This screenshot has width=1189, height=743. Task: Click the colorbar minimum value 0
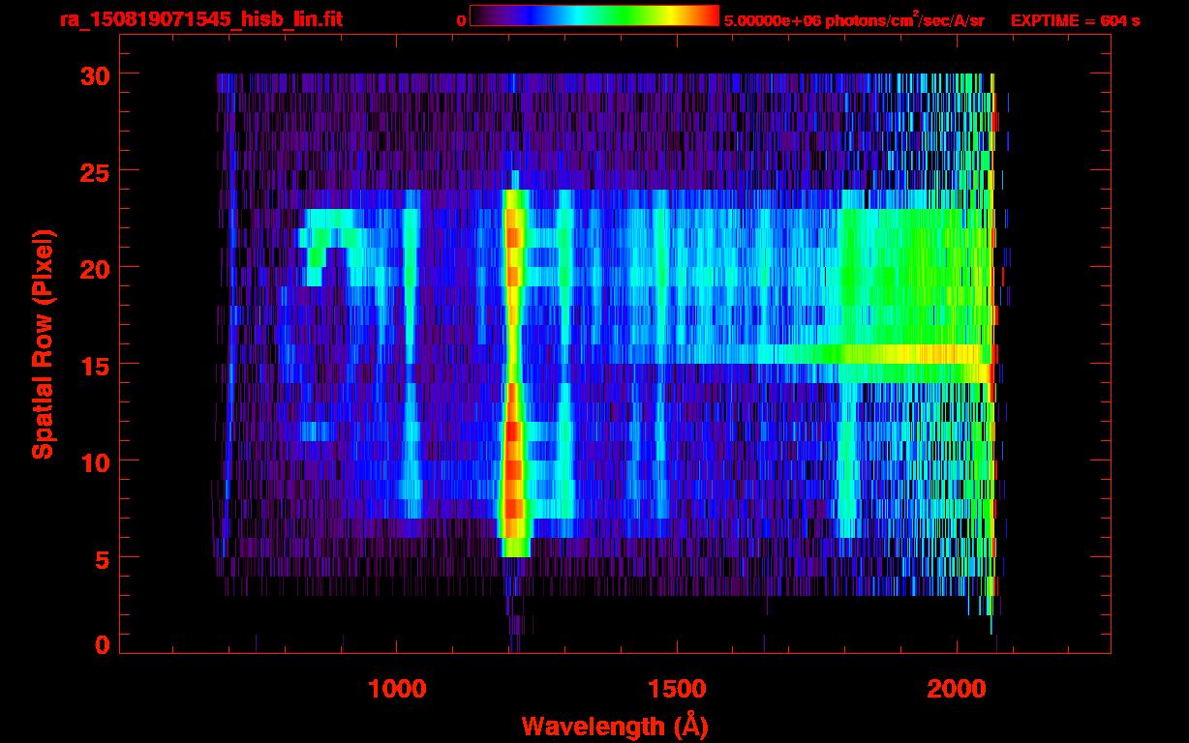pyautogui.click(x=462, y=20)
